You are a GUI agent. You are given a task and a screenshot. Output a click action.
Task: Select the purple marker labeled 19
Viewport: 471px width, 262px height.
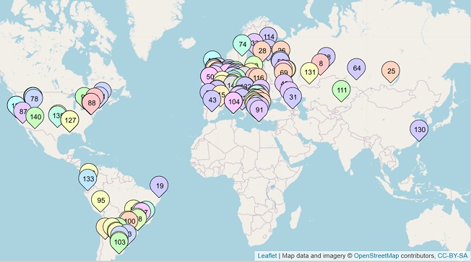(x=159, y=185)
